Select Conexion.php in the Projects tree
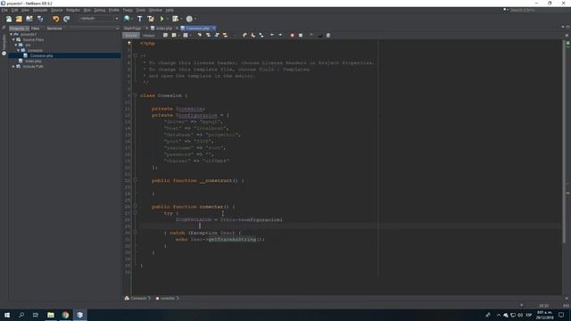Viewport: 571px width, 321px height. pyautogui.click(x=41, y=55)
